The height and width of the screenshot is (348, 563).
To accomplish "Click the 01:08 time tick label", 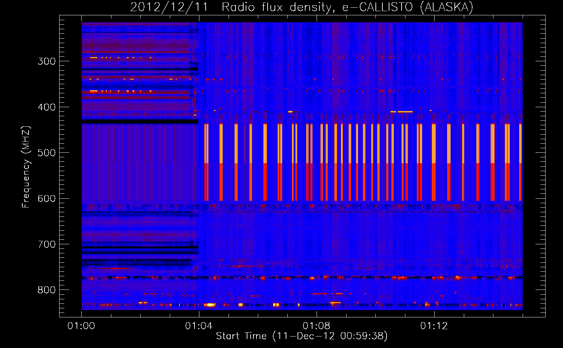I will coord(317,326).
